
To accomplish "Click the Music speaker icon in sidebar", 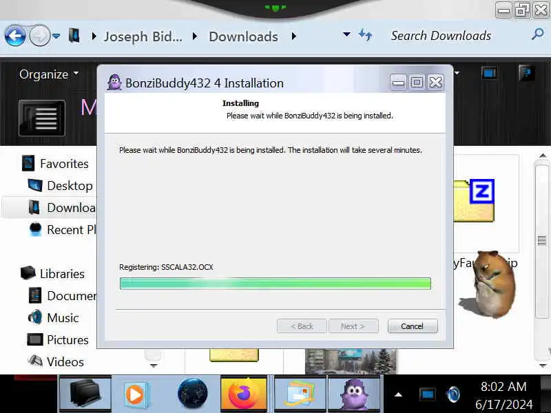I will 35,317.
